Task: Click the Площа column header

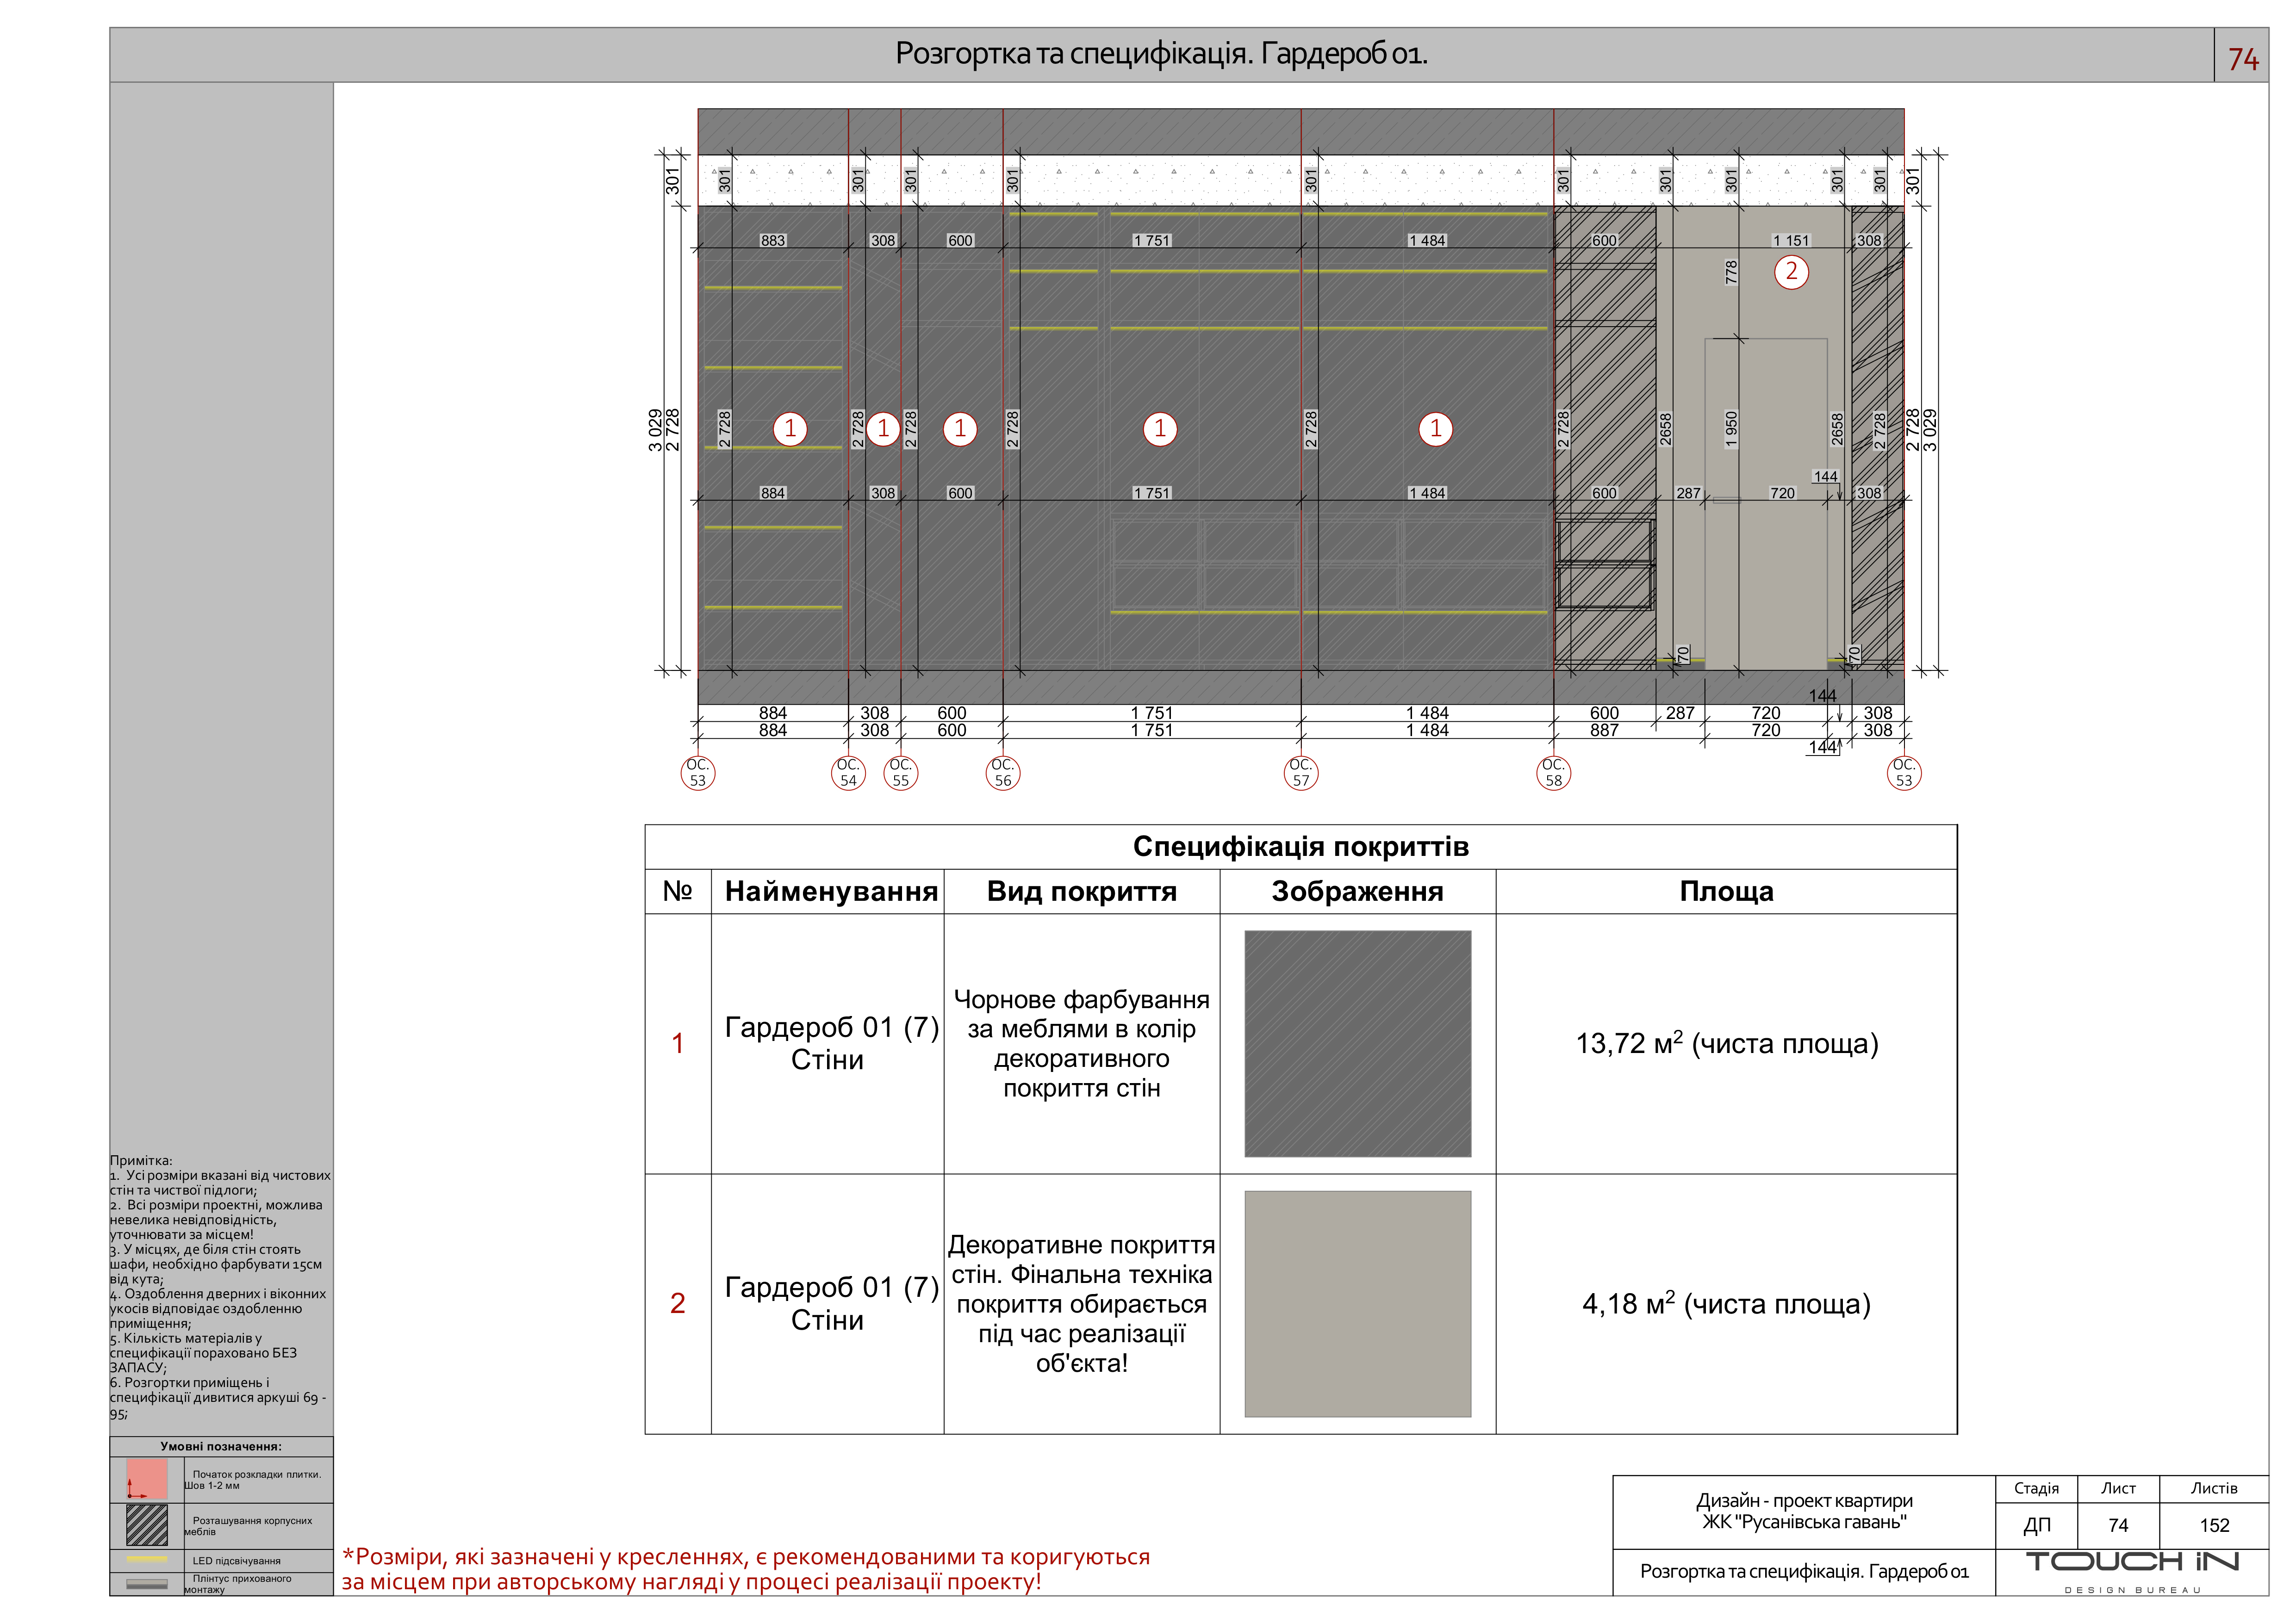Action: pos(1726,892)
